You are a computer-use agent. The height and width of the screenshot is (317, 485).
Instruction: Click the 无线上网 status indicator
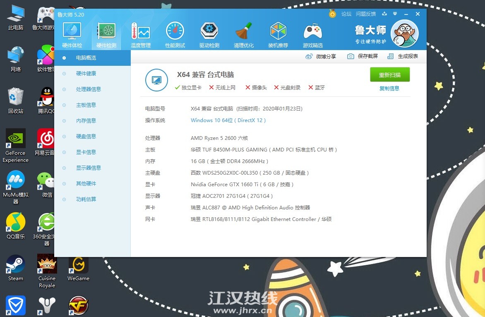coord(222,87)
